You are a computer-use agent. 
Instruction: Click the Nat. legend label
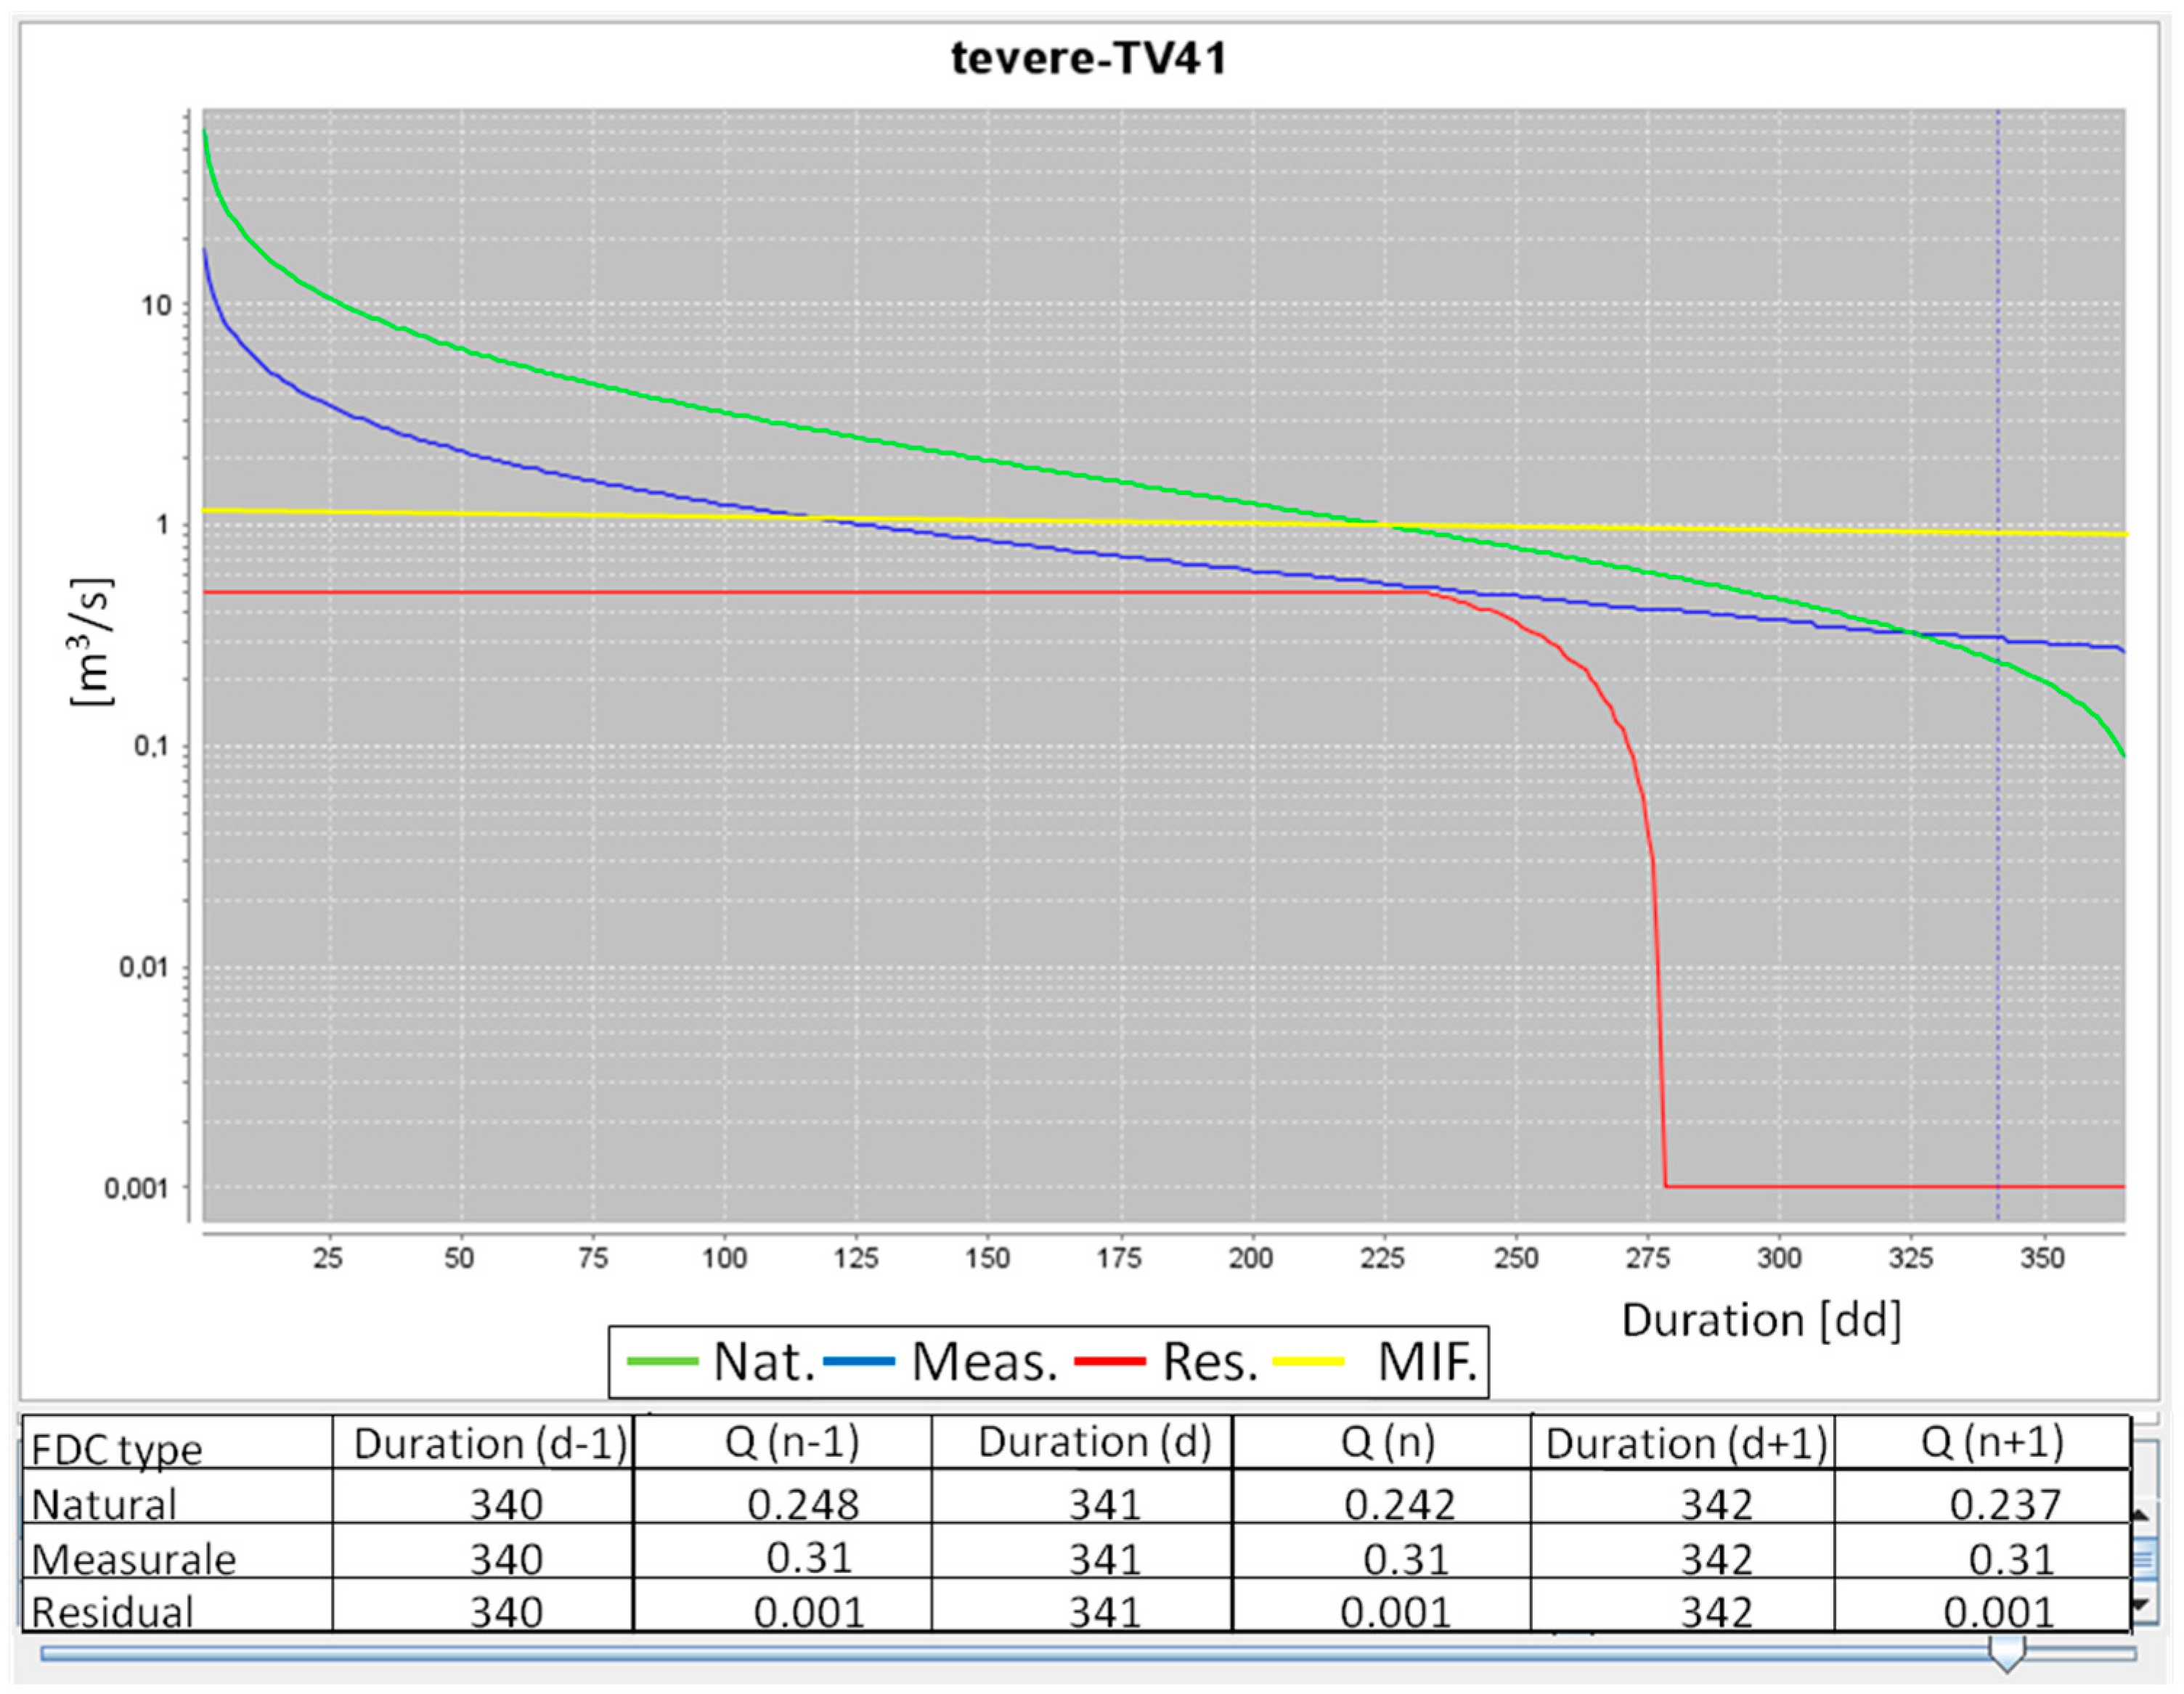point(764,1361)
